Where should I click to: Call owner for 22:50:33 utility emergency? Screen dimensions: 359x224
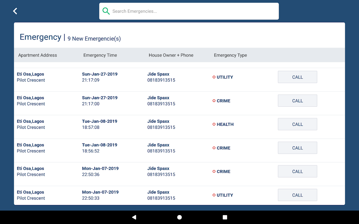[298, 195]
